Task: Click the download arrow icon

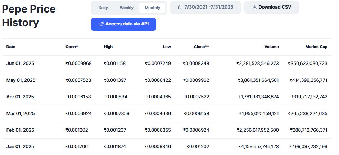Action: tap(254, 7)
